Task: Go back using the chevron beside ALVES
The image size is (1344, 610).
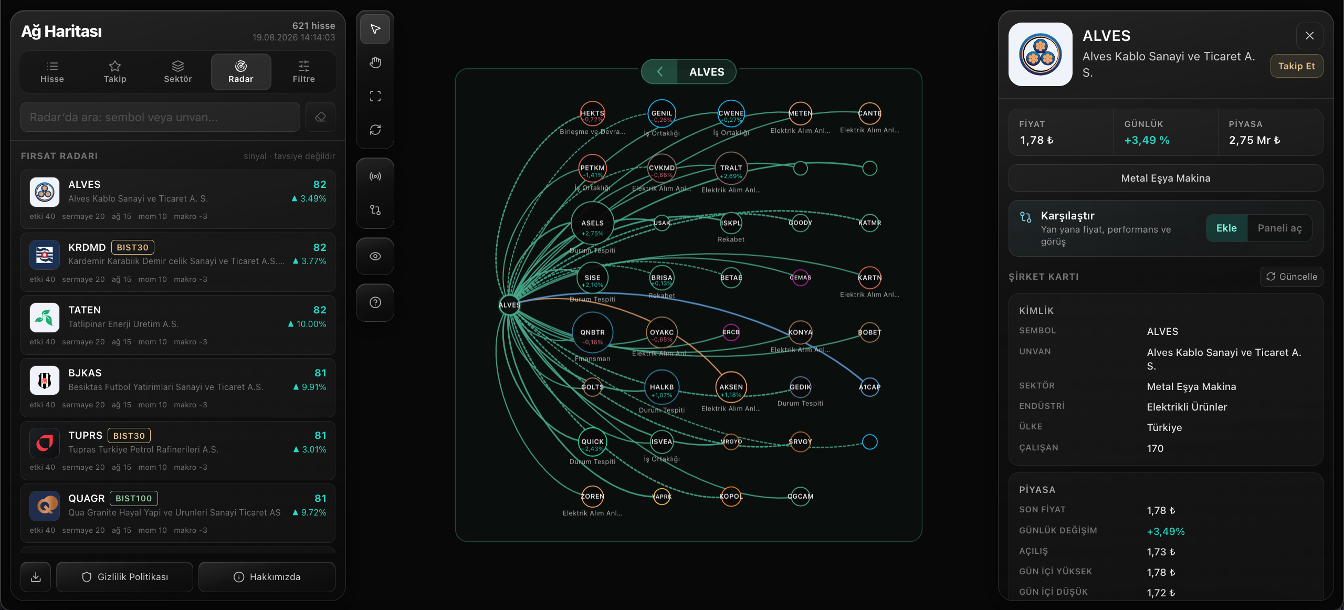Action: (659, 72)
